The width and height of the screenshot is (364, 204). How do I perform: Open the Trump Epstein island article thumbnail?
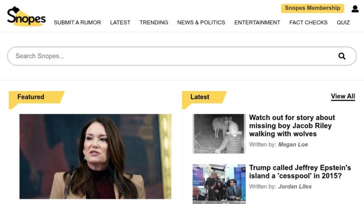(219, 183)
